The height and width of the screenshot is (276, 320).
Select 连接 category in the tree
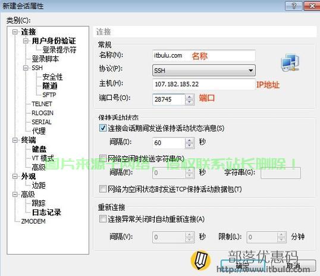tap(29, 32)
